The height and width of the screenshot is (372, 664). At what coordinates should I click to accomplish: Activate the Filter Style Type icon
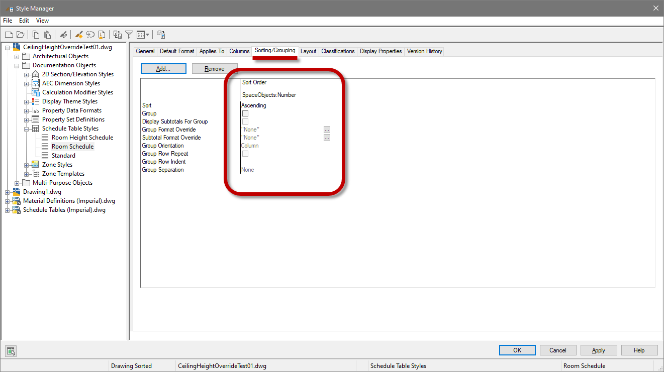tap(129, 34)
